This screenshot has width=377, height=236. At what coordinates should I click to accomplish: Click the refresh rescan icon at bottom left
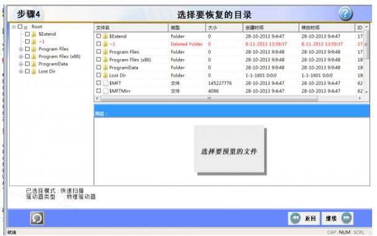[37, 218]
